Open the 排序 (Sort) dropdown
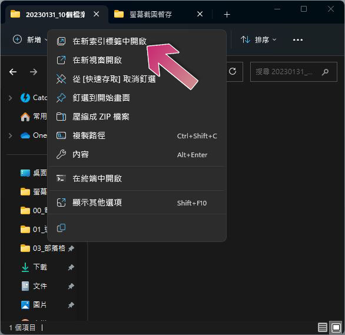345x335 pixels. 259,40
